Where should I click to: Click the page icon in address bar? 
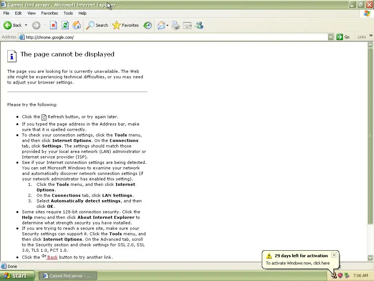(x=22, y=37)
